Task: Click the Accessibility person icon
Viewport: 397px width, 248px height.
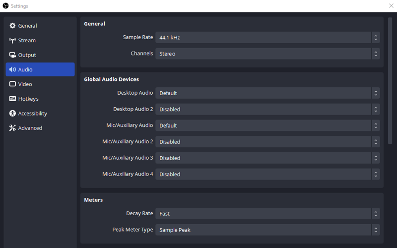Action: coord(12,114)
